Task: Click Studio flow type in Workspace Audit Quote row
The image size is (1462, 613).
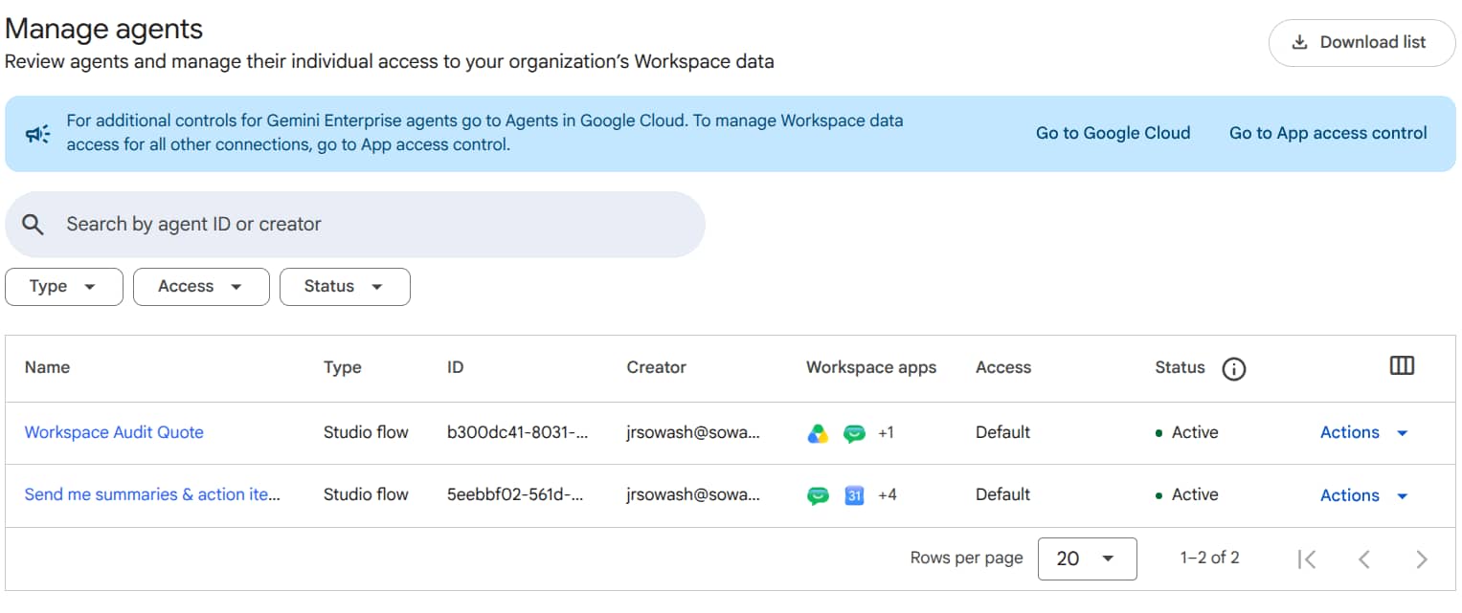Action: [x=366, y=432]
